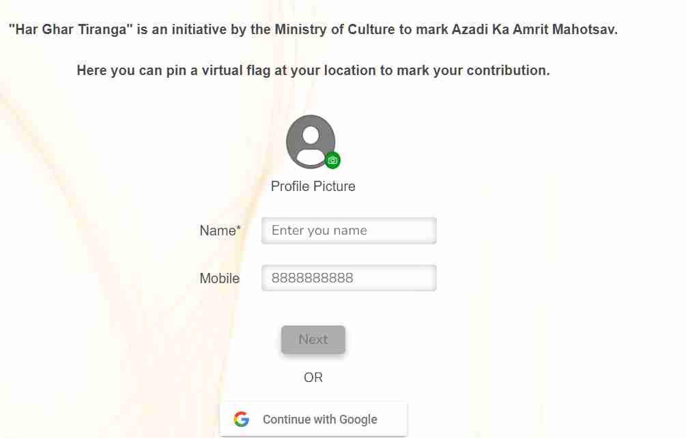Click the asterisk beside Name
Screen dimensions: 686x438
click(x=238, y=227)
